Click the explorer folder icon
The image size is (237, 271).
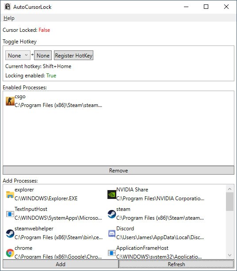tap(10, 195)
